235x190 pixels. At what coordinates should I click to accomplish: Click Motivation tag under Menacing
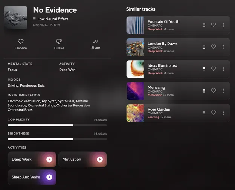click(x=155, y=95)
